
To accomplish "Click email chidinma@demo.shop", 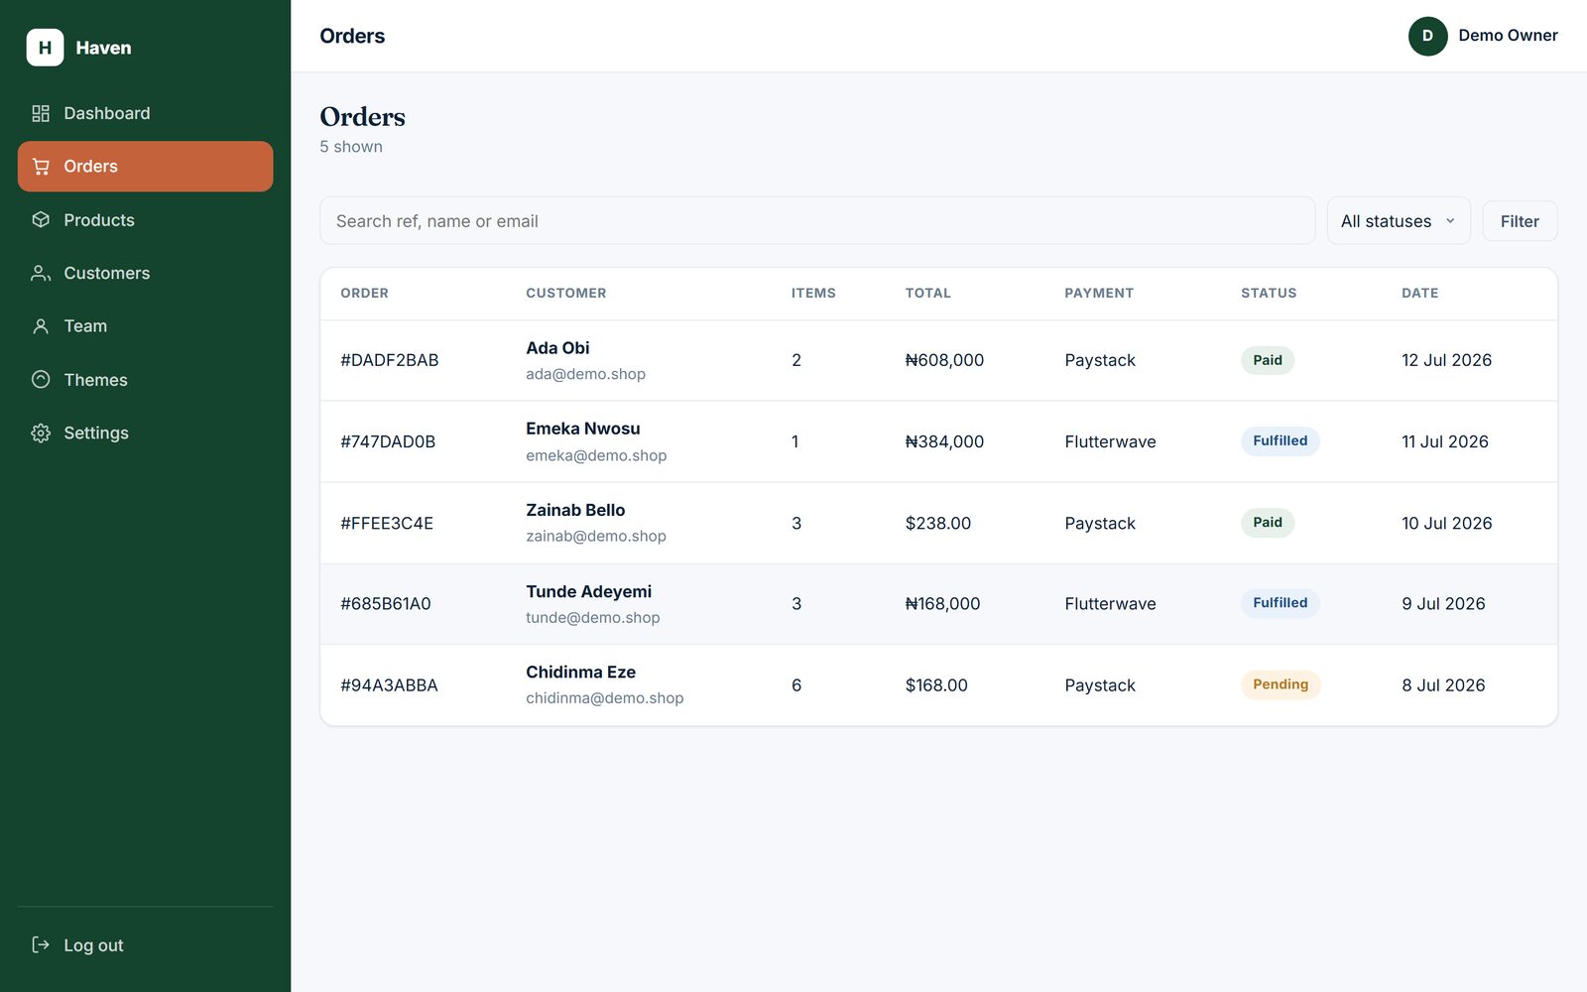I will click(x=605, y=698).
